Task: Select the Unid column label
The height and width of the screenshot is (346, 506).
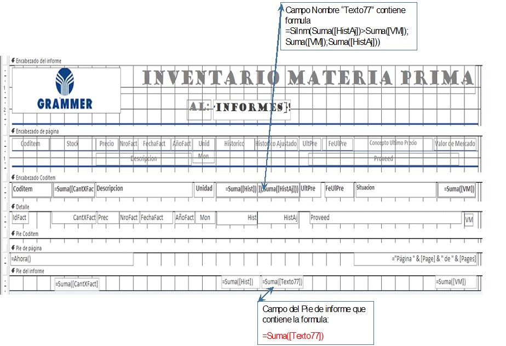Action: (x=204, y=143)
